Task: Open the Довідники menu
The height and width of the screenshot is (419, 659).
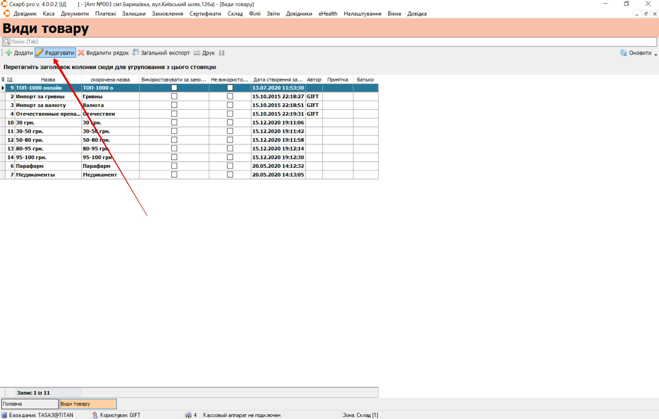Action: 299,14
